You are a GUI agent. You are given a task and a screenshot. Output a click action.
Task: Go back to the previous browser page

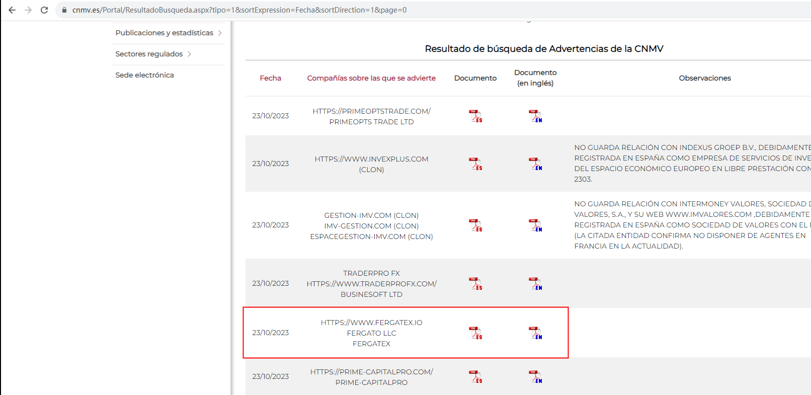coord(12,10)
